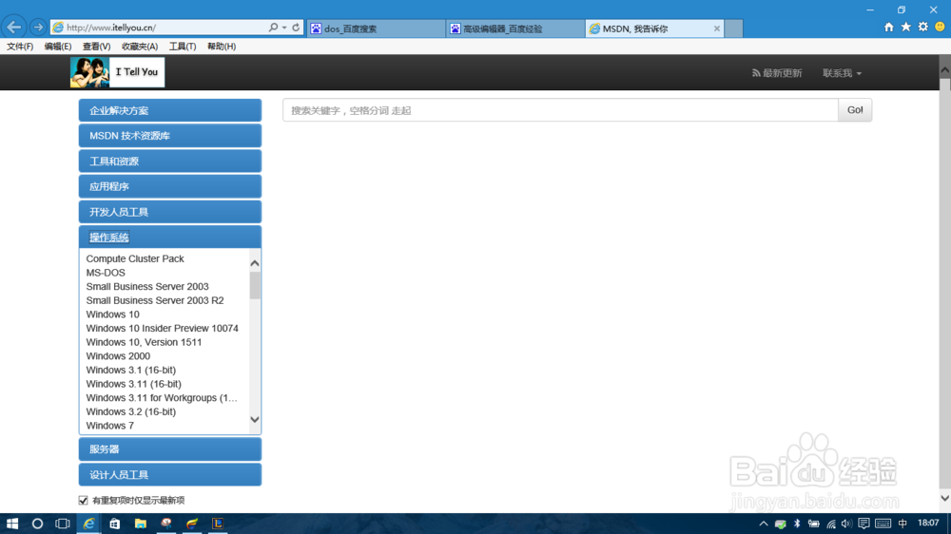951x534 pixels.
Task: Open the 最新更新 RSS link
Action: tap(777, 73)
